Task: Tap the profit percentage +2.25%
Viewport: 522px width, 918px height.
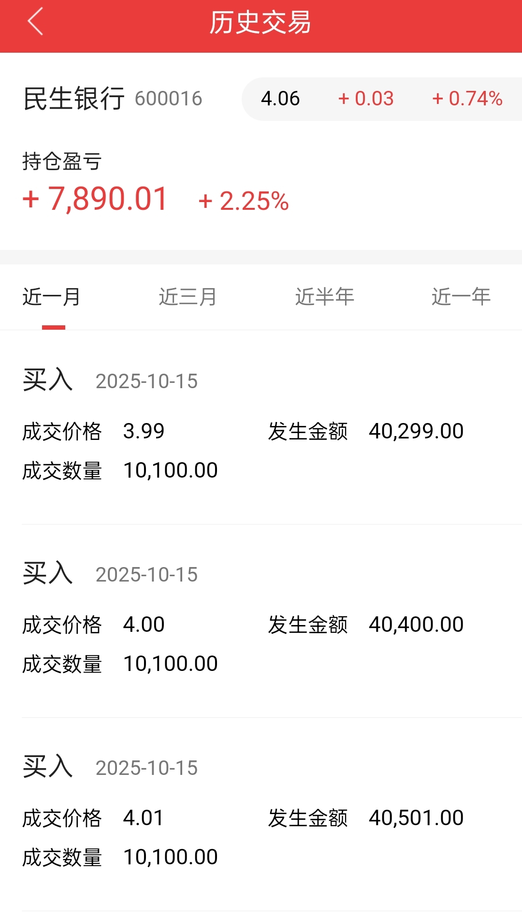Action: (x=244, y=201)
